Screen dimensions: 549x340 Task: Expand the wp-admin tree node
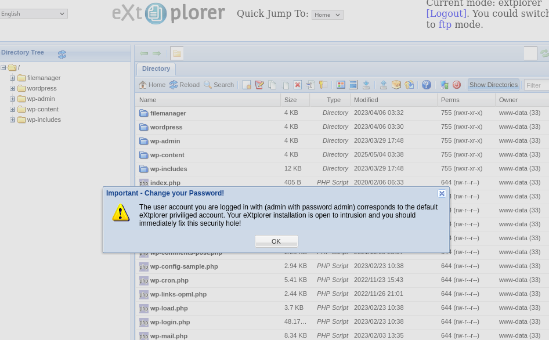13,99
